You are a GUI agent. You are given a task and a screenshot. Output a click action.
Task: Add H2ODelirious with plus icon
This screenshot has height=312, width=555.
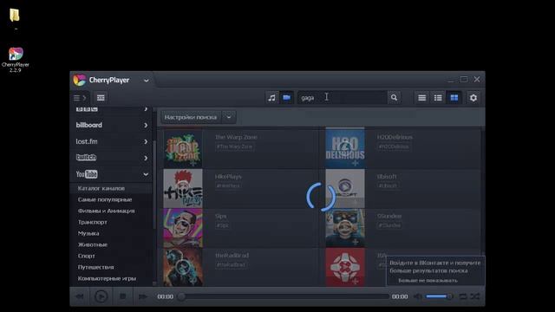click(356, 164)
